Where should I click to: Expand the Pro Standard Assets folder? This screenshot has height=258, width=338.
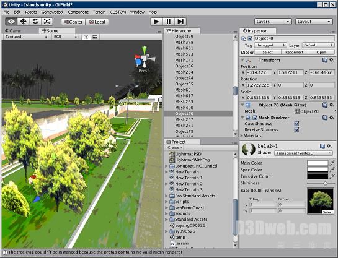coord(166,196)
